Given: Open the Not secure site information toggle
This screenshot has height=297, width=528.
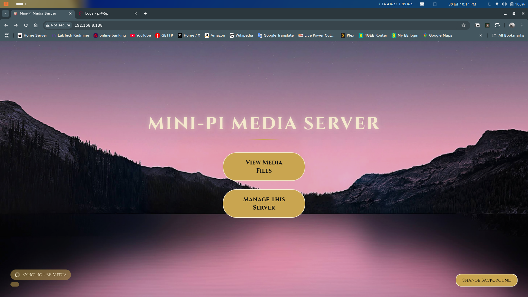Looking at the screenshot, I should coord(58,25).
